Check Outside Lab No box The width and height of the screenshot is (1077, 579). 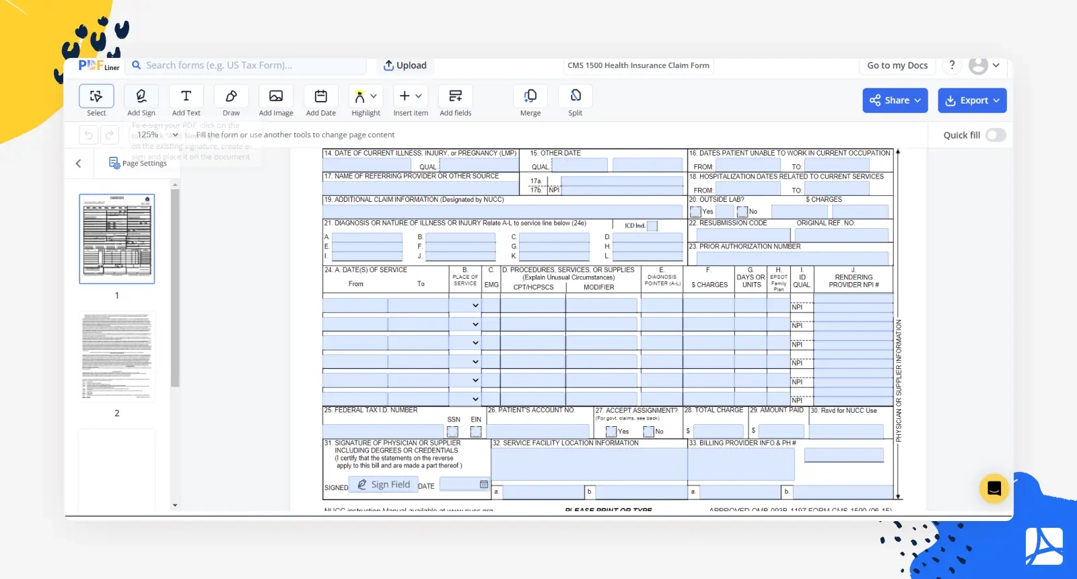coord(742,211)
